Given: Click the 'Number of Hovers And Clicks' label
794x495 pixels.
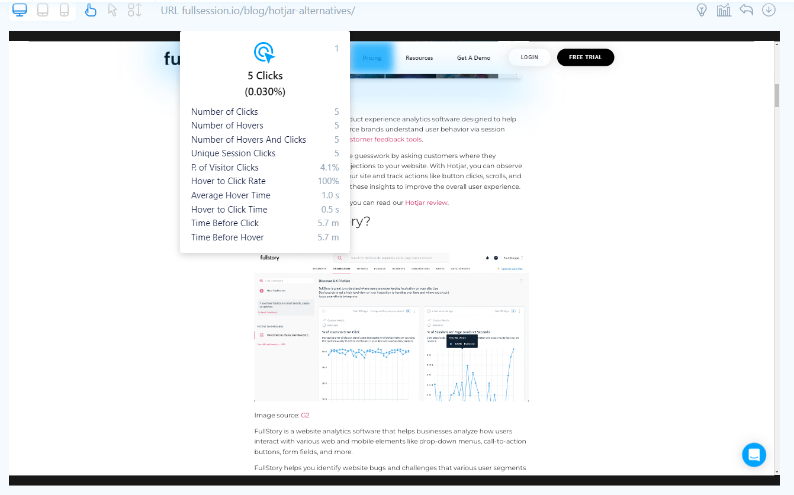Looking at the screenshot, I should click(249, 140).
